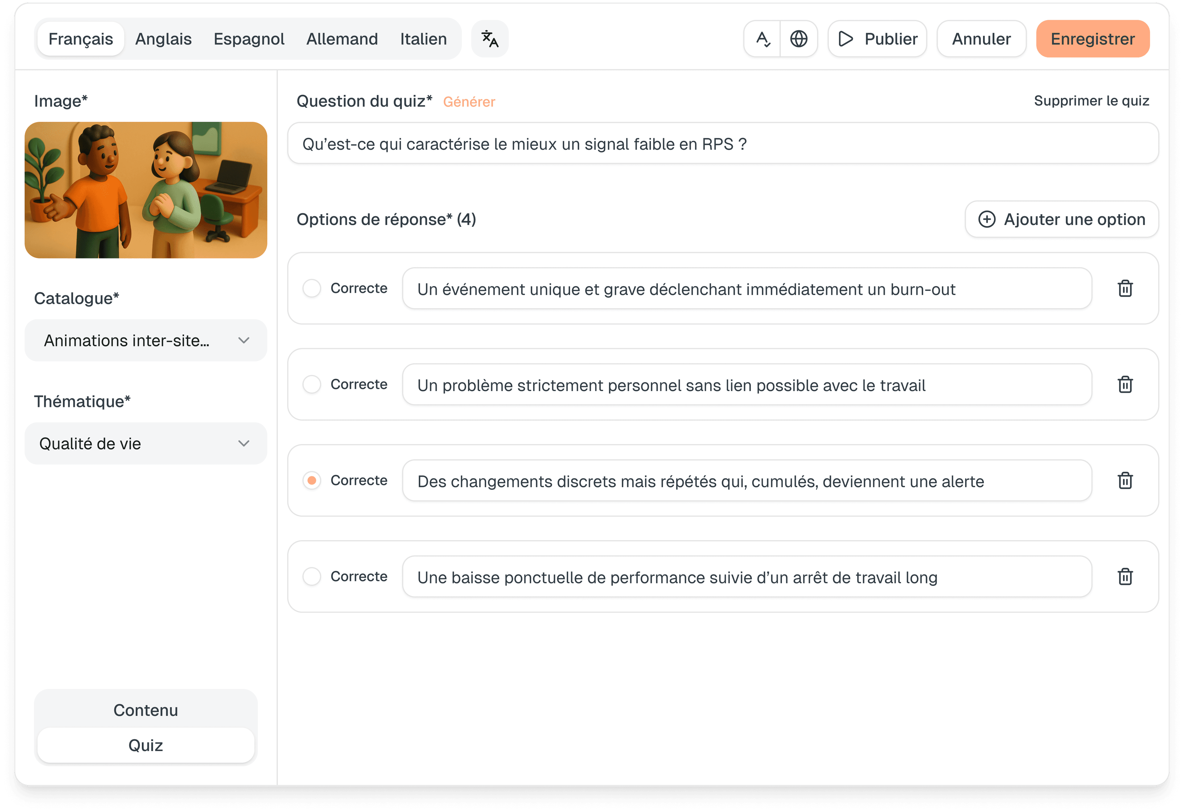Open the Thématique 'Qualité de vie' dropdown
Image resolution: width=1184 pixels, height=812 pixels.
coord(145,443)
